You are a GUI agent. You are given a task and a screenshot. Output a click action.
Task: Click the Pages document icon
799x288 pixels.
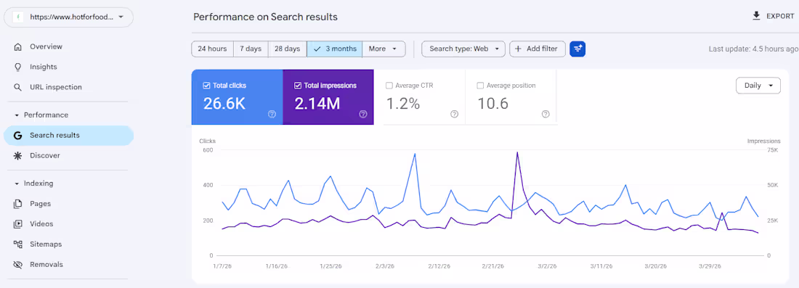point(18,204)
